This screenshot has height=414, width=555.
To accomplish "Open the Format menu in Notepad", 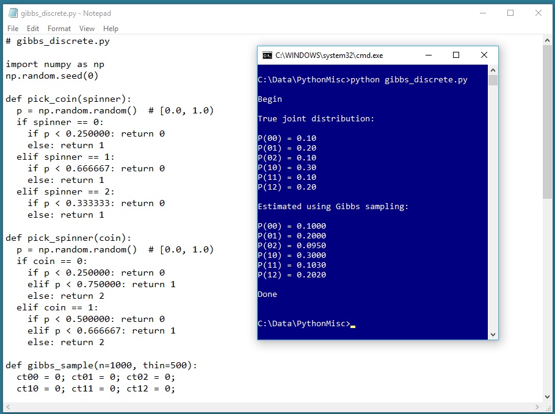I will pyautogui.click(x=59, y=29).
